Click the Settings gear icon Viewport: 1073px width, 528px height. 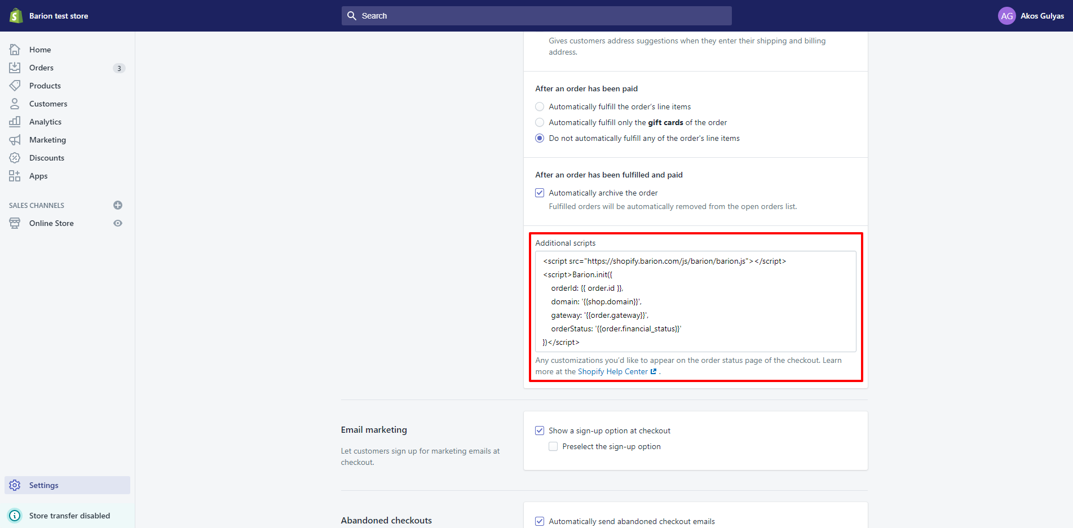[x=15, y=485]
